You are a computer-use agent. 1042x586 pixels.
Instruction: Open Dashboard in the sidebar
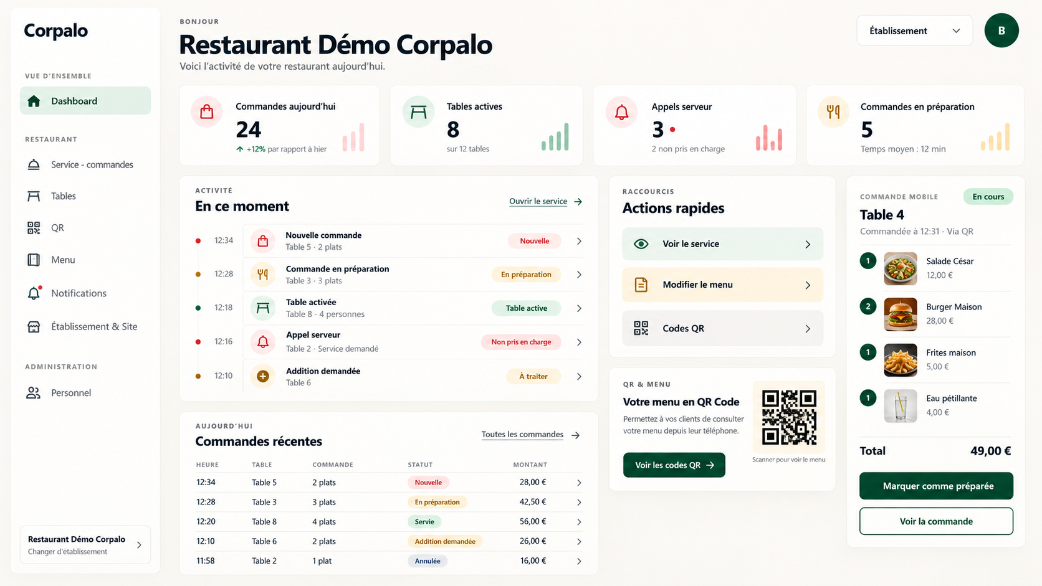click(x=85, y=101)
